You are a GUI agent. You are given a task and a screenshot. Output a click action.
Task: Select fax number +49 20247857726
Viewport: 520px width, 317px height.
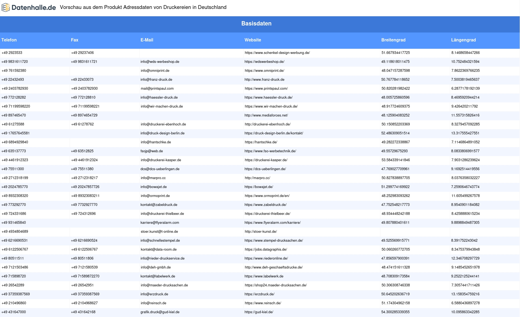pos(85,187)
